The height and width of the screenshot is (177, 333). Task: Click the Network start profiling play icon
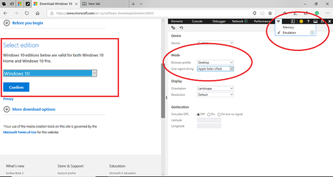click(246, 21)
